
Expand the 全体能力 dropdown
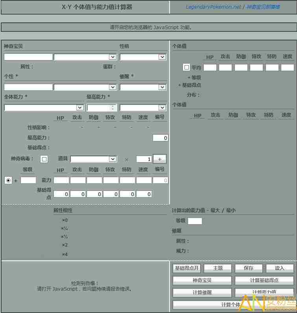tap(44, 108)
